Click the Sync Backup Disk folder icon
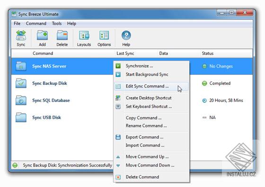The height and width of the screenshot is (187, 265). (x=21, y=83)
